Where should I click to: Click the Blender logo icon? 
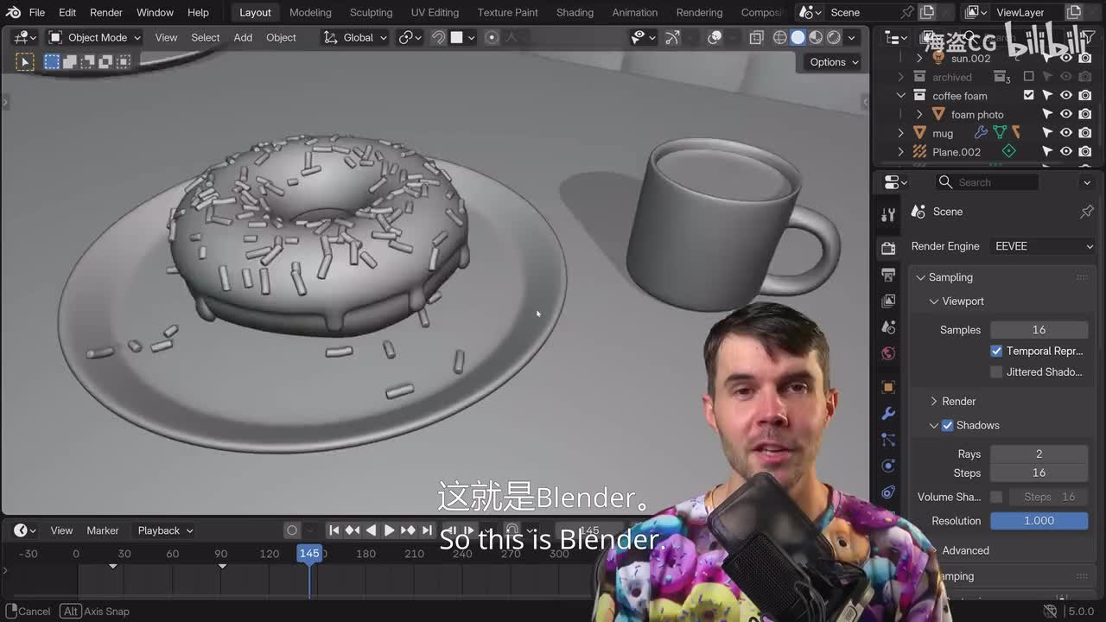point(13,12)
